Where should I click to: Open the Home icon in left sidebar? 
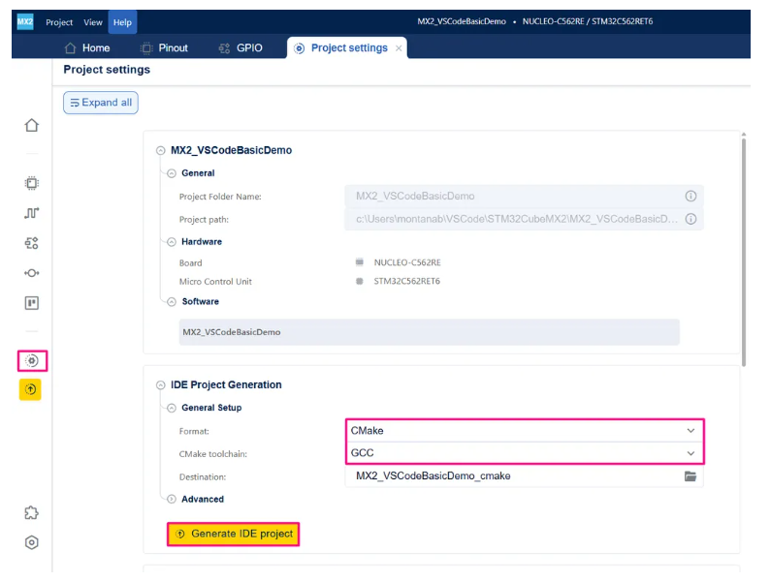point(31,125)
